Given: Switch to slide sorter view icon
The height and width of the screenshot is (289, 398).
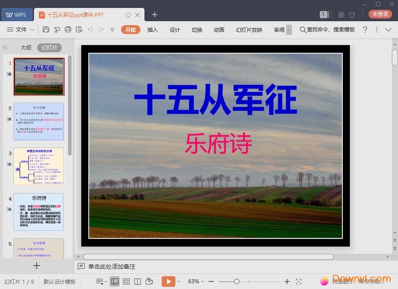Looking at the screenshot, I should 126,281.
